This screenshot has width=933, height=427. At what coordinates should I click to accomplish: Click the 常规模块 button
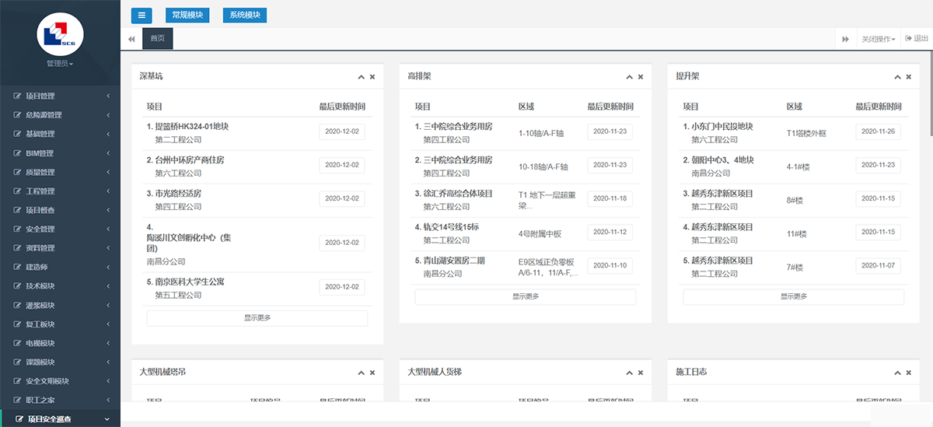[187, 15]
